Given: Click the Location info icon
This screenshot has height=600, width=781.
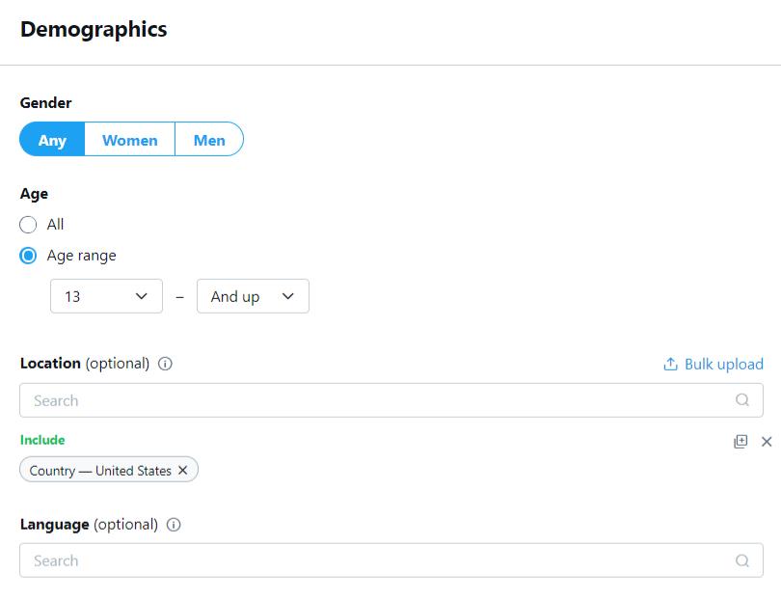Looking at the screenshot, I should 165,364.
